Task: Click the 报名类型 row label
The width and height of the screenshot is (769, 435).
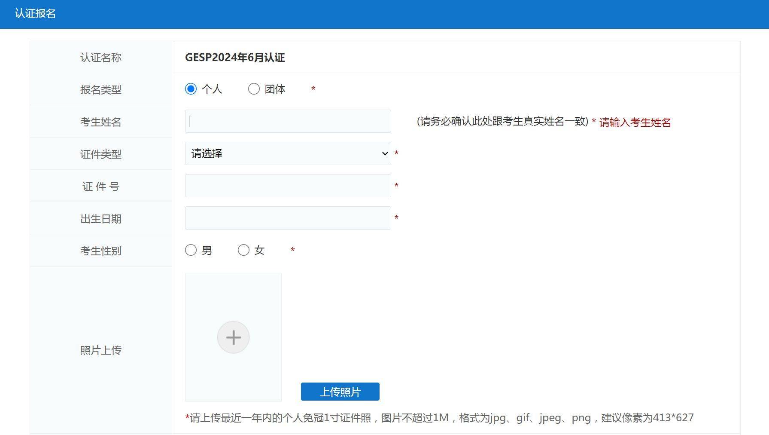Action: tap(101, 90)
